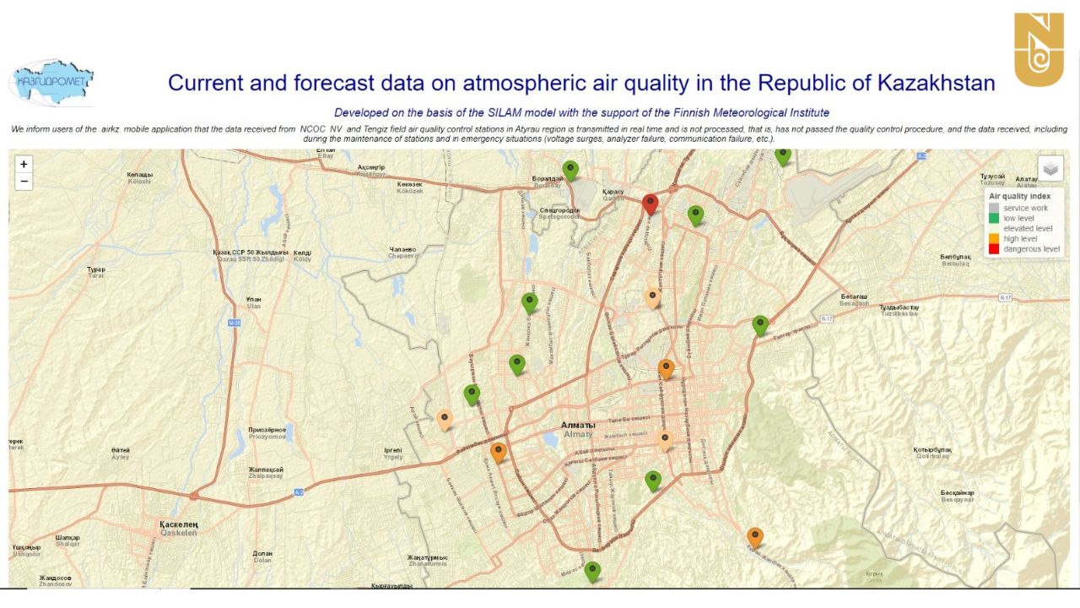Viewport: 1080px width, 608px height.
Task: Select the southernmost green marker on the map
Action: 592,572
